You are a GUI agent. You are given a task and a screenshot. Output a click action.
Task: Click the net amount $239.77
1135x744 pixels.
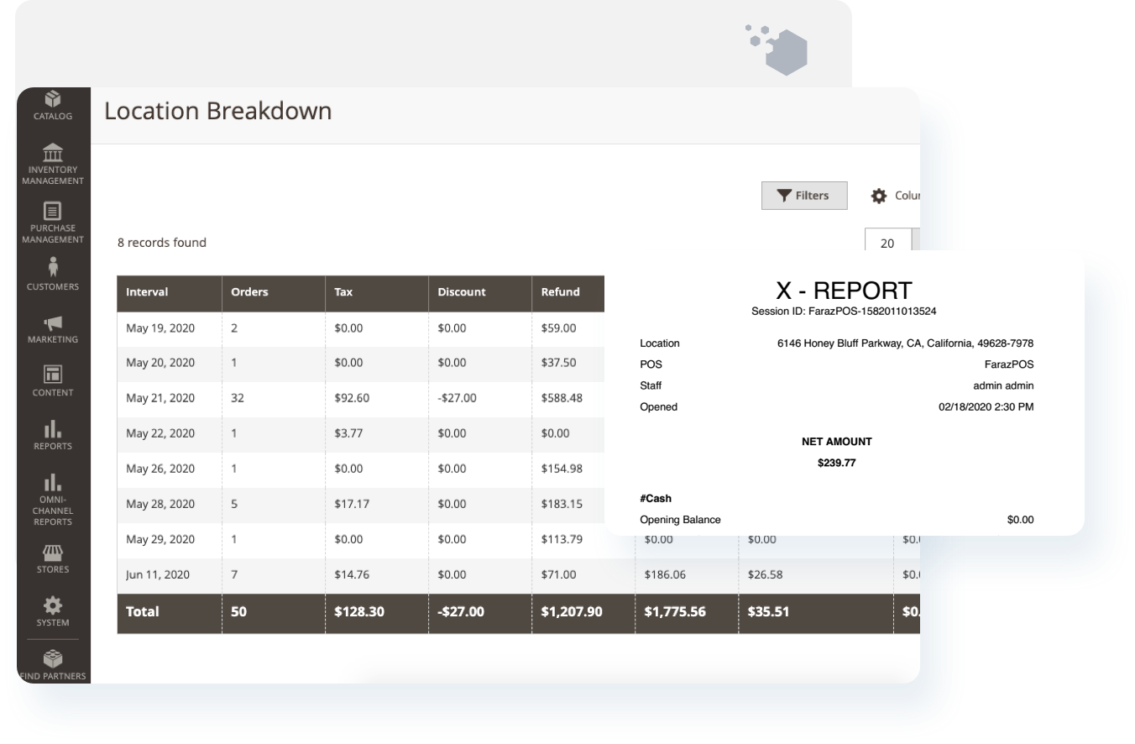click(x=837, y=462)
